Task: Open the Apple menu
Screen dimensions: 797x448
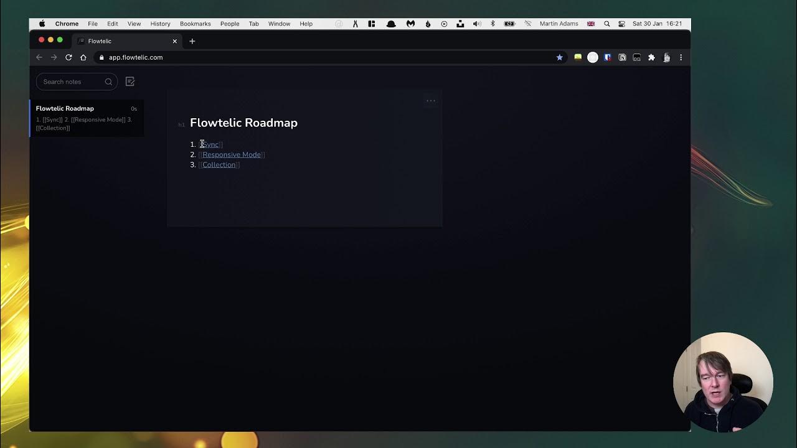Action: (x=42, y=24)
